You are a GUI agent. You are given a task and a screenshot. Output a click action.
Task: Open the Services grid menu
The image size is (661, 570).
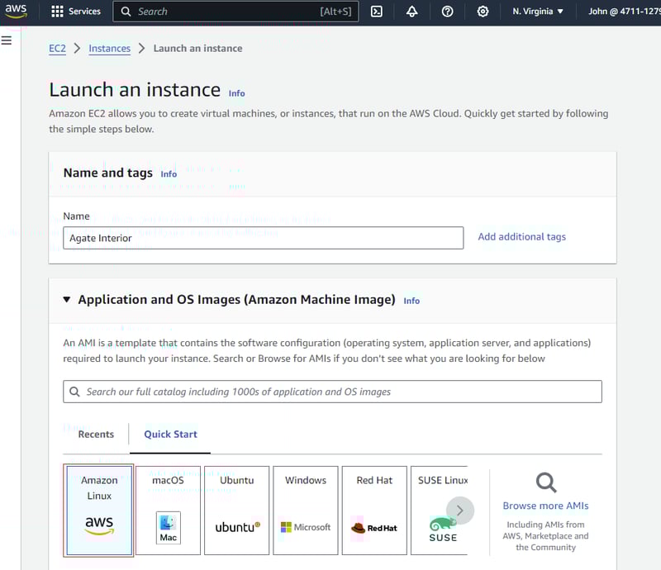(76, 12)
